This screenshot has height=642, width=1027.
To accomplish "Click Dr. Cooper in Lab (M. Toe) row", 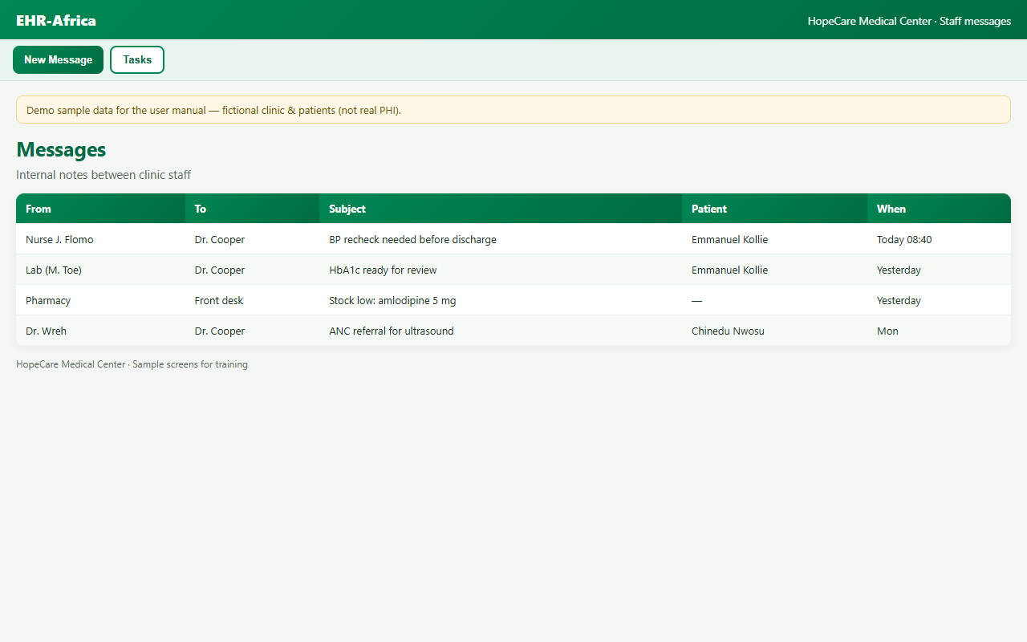I will pos(220,270).
